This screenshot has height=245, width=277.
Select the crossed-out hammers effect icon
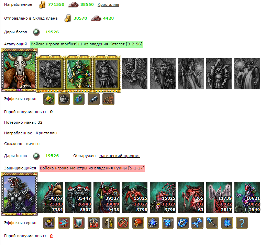pos(123,223)
